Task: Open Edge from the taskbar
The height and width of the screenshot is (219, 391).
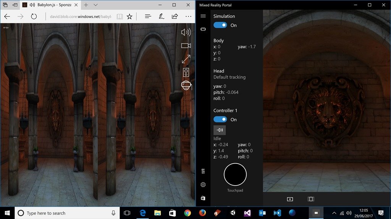Action: 143,213
